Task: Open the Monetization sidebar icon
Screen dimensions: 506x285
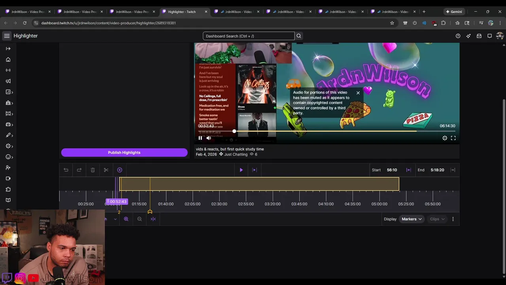Action: 8,124
